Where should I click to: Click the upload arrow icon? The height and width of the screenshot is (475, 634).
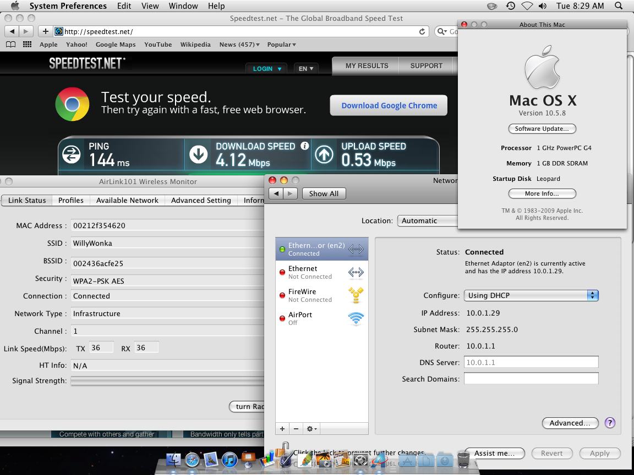tap(324, 154)
